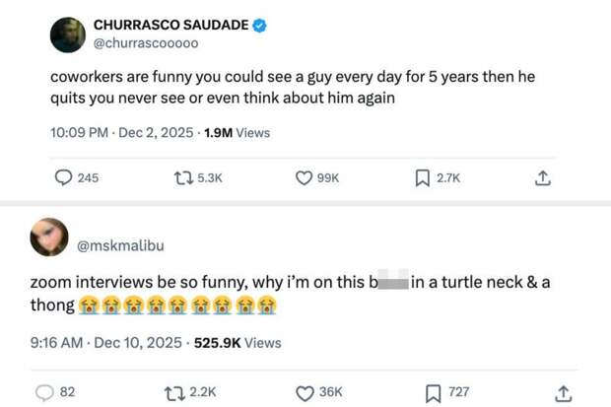This screenshot has height=407, width=611.
Task: Bookmark the tweet with 2.7K bookmarks
Action: [x=422, y=178]
